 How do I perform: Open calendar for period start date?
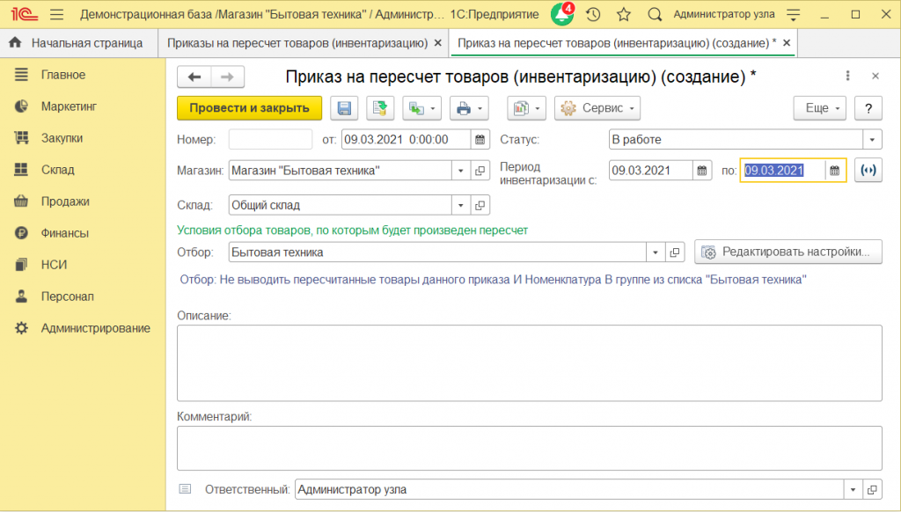[x=702, y=171]
